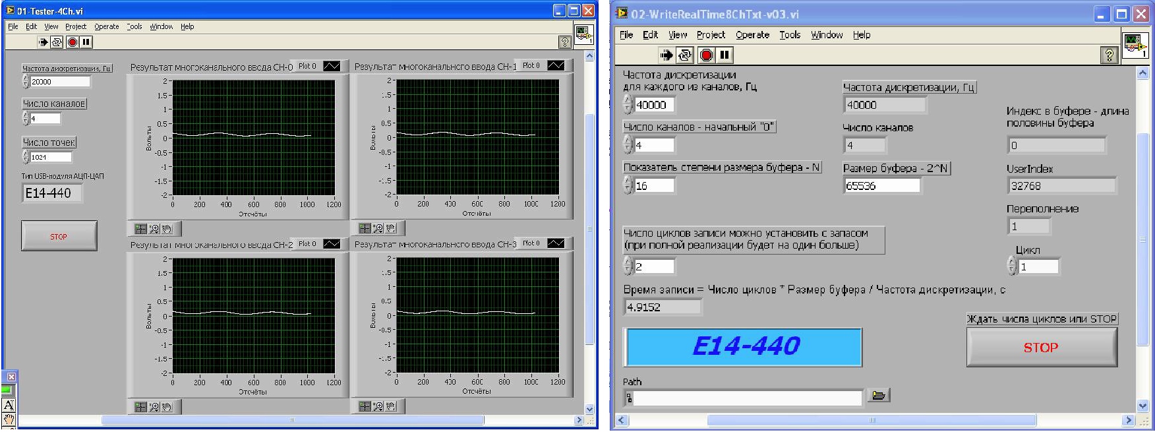The image size is (1155, 432).
Task: Click the 1024 points input field
Action: [51, 157]
